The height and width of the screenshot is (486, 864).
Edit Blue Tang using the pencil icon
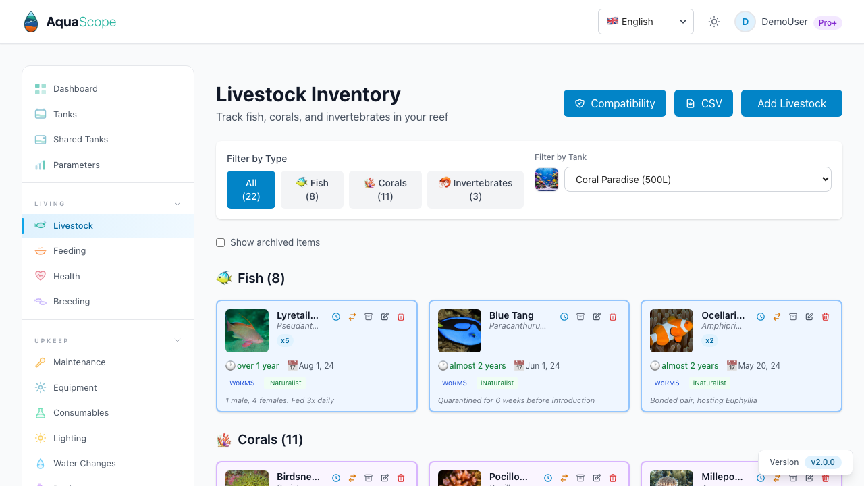click(x=597, y=316)
